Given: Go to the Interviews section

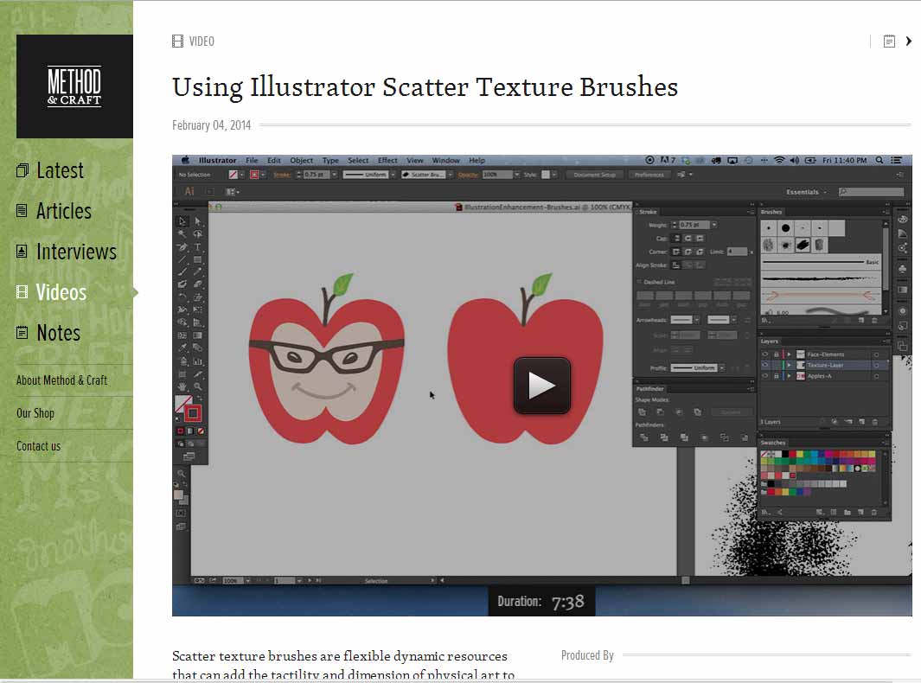Looking at the screenshot, I should pos(76,252).
